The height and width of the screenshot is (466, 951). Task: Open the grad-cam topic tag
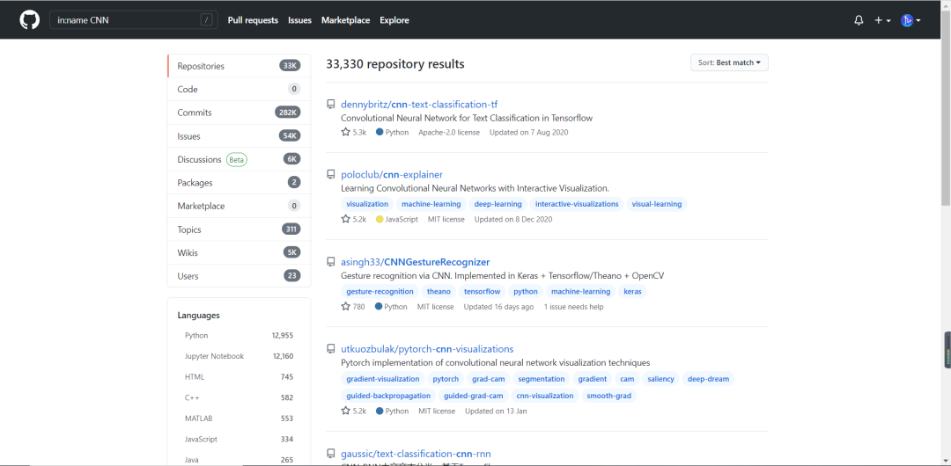click(489, 379)
